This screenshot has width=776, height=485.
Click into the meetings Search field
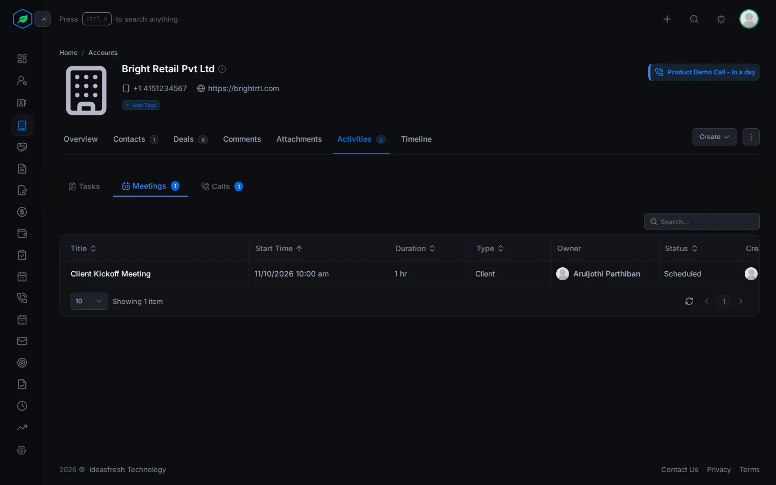pos(702,221)
